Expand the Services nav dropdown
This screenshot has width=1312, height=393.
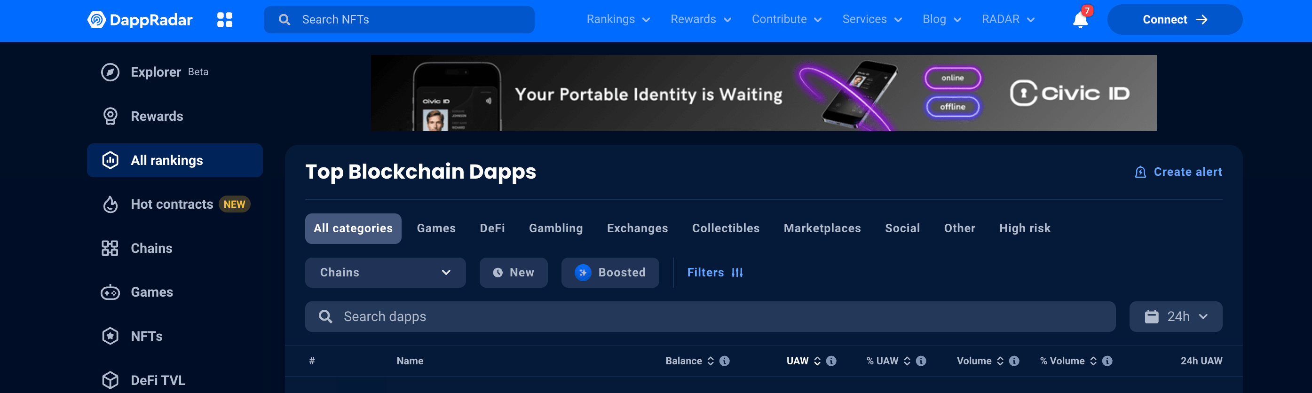[872, 20]
